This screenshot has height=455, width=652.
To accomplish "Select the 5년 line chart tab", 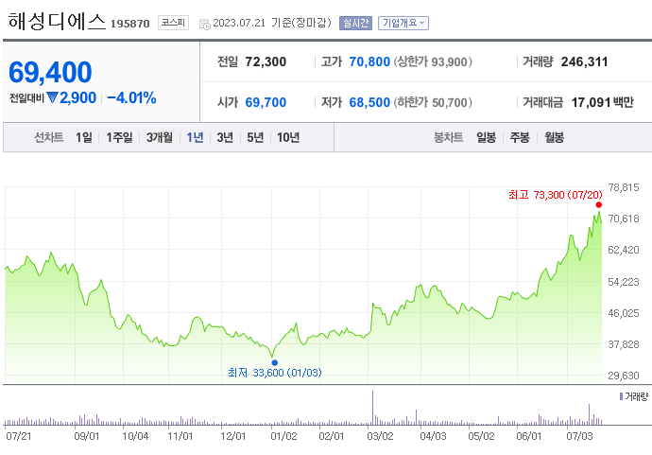I will coord(255,137).
